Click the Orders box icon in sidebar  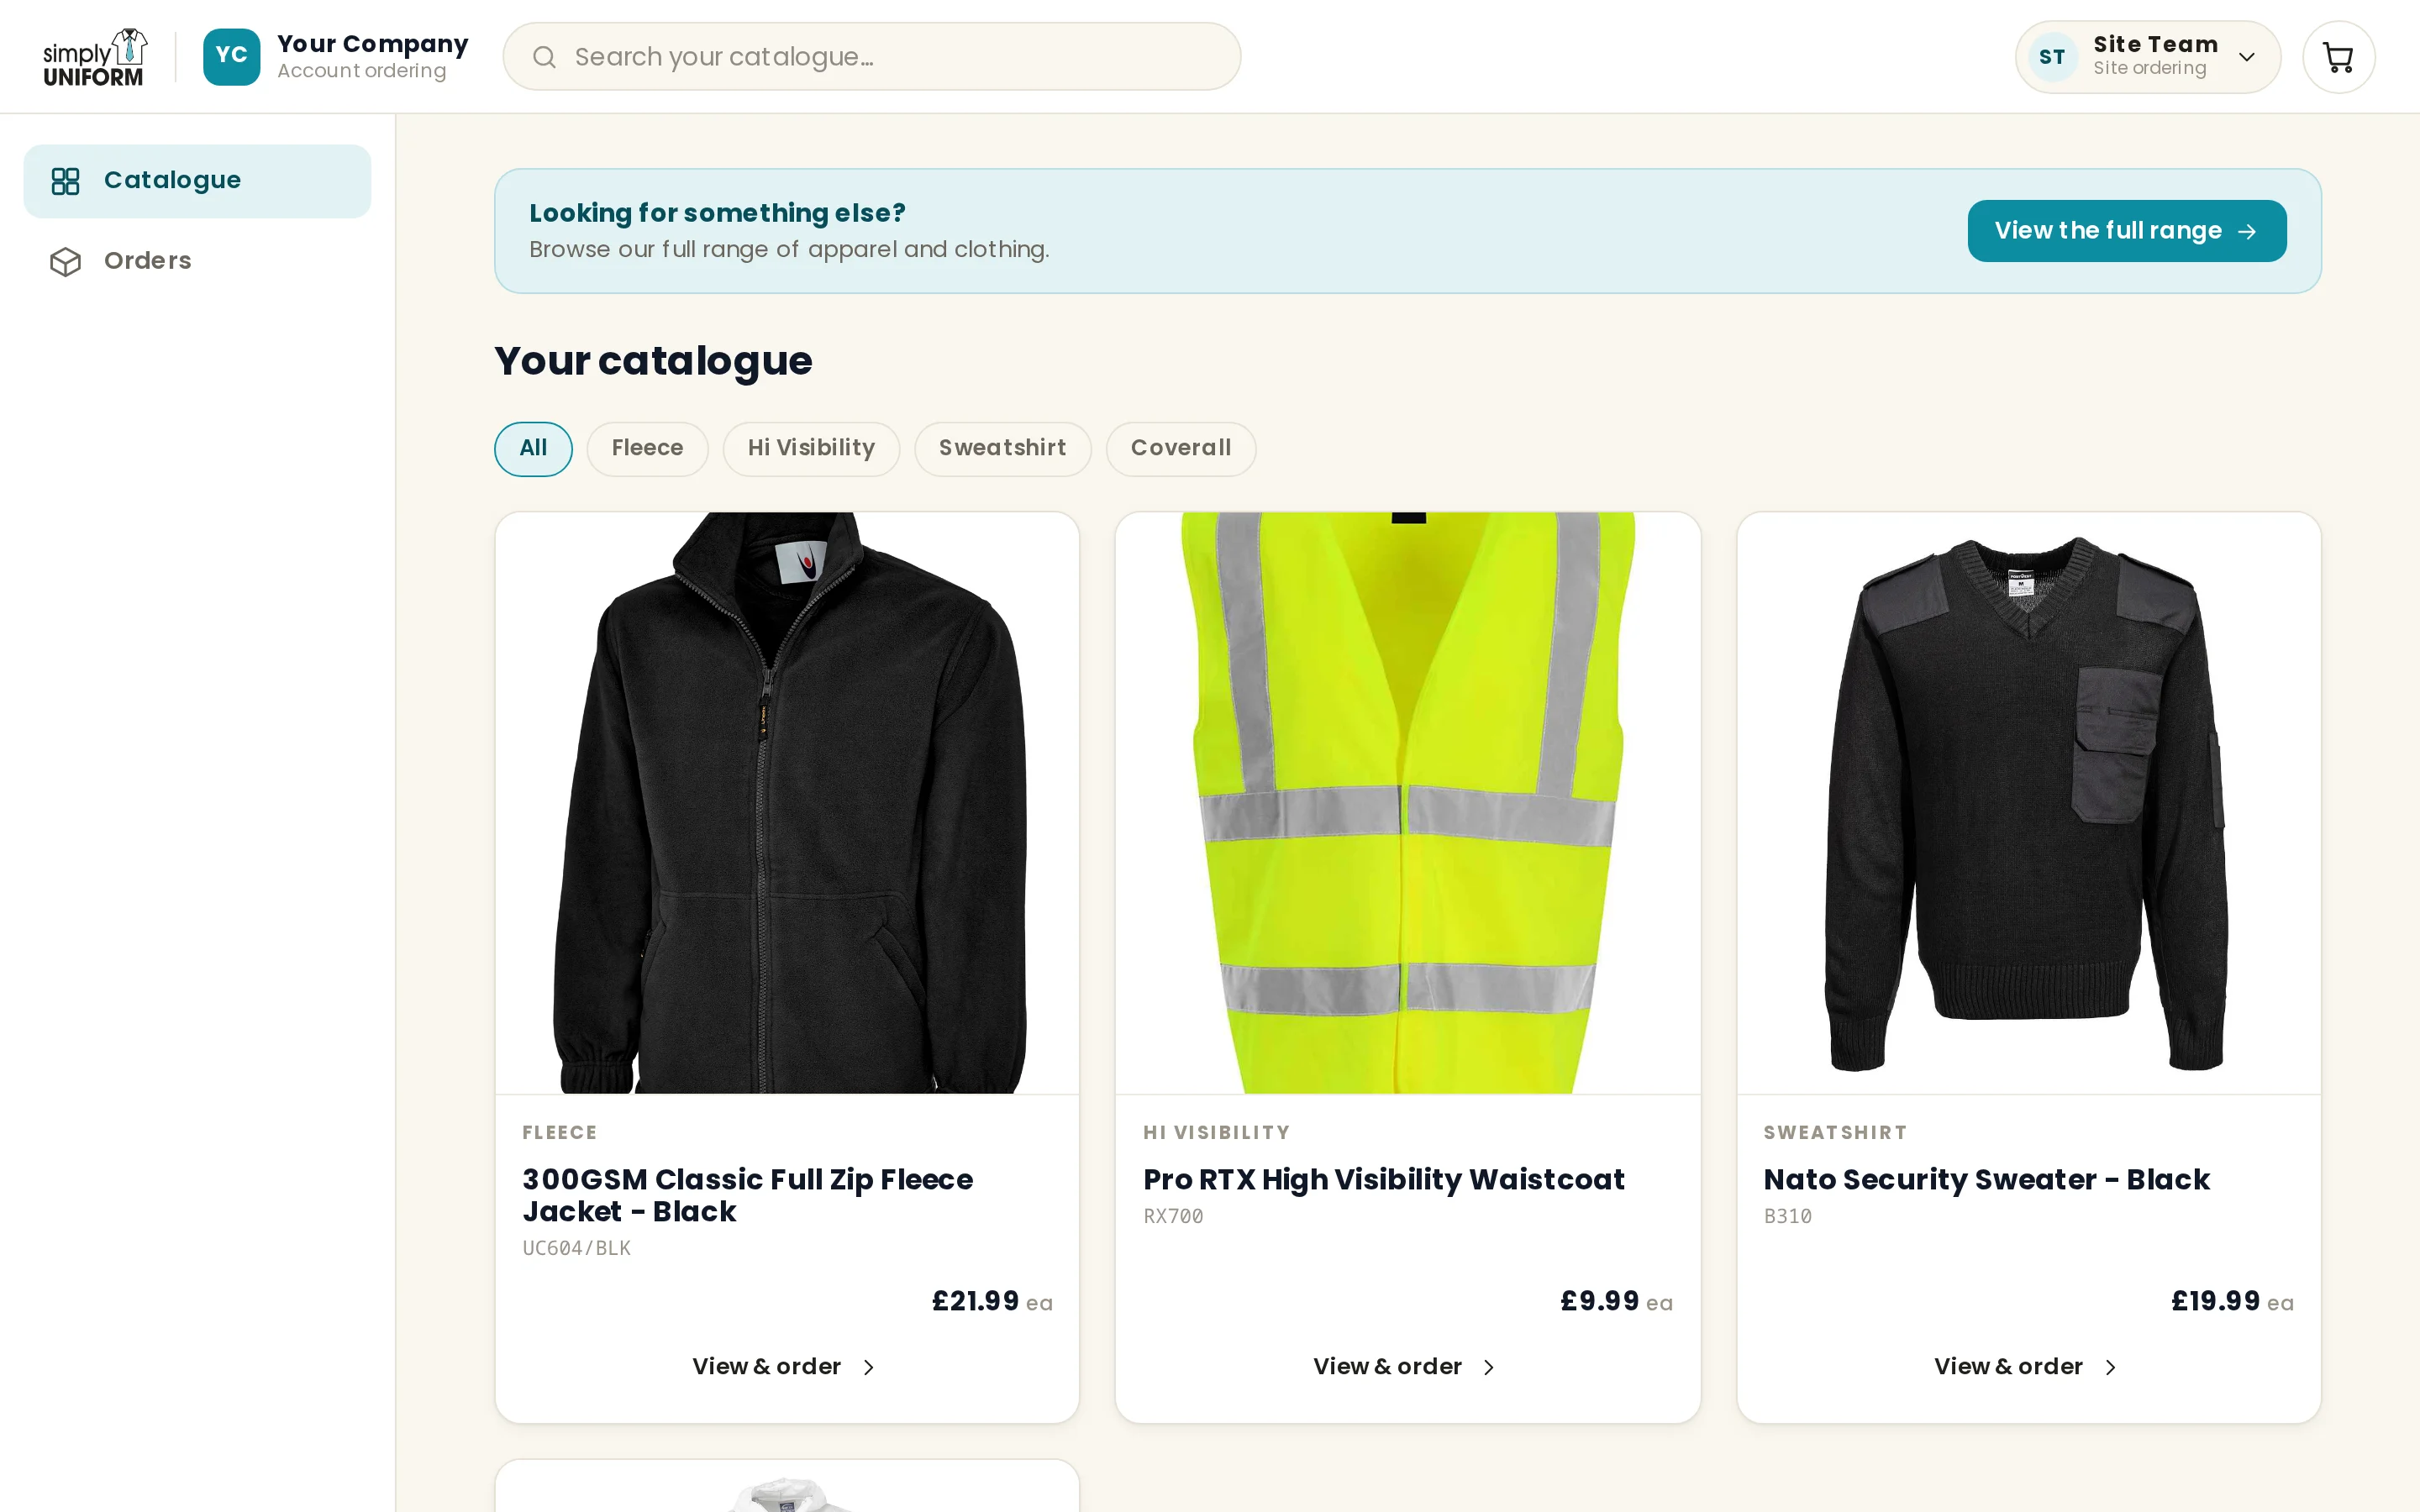(x=65, y=261)
